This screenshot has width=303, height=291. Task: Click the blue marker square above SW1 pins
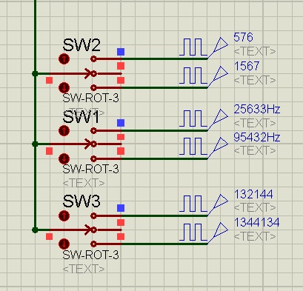pyautogui.click(x=121, y=123)
